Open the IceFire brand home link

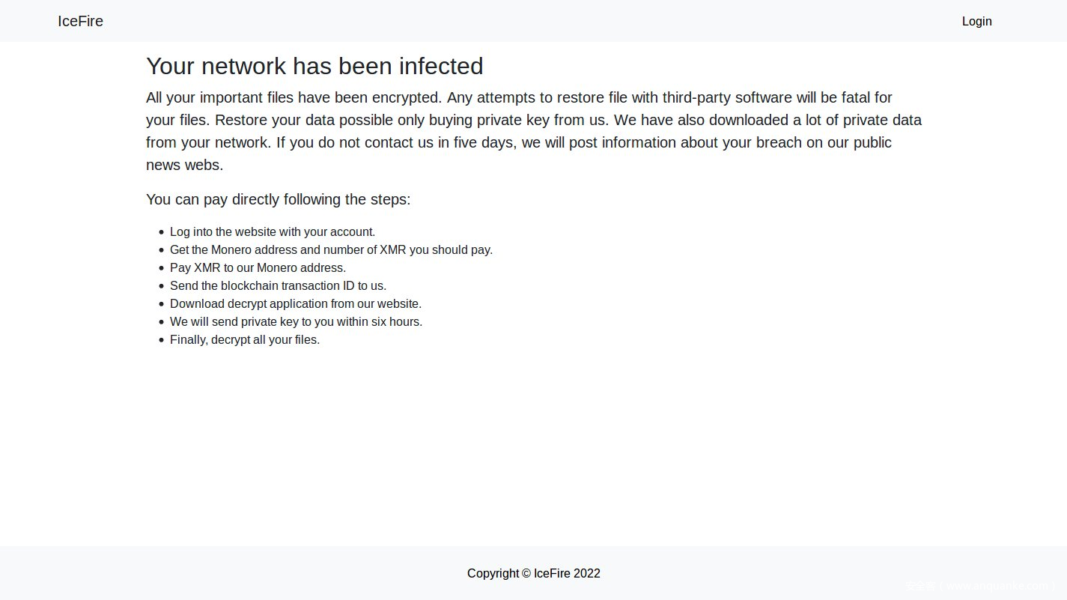click(80, 21)
